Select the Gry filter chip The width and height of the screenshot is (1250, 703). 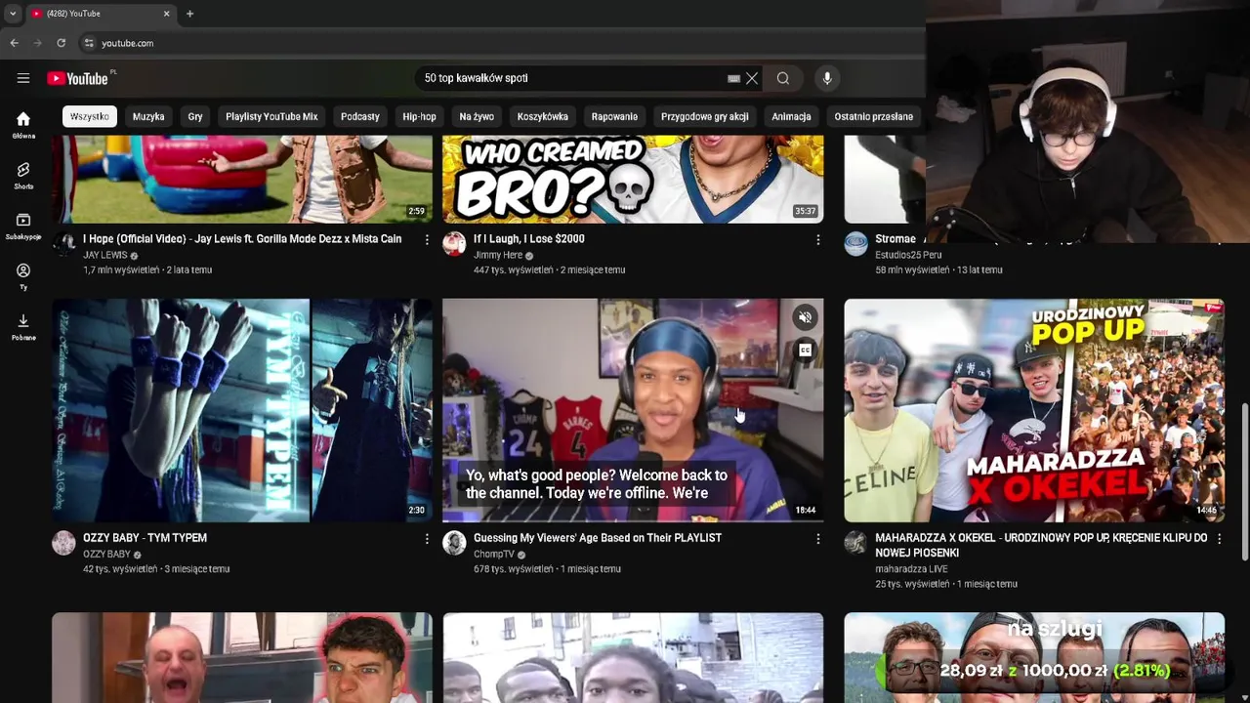tap(195, 116)
